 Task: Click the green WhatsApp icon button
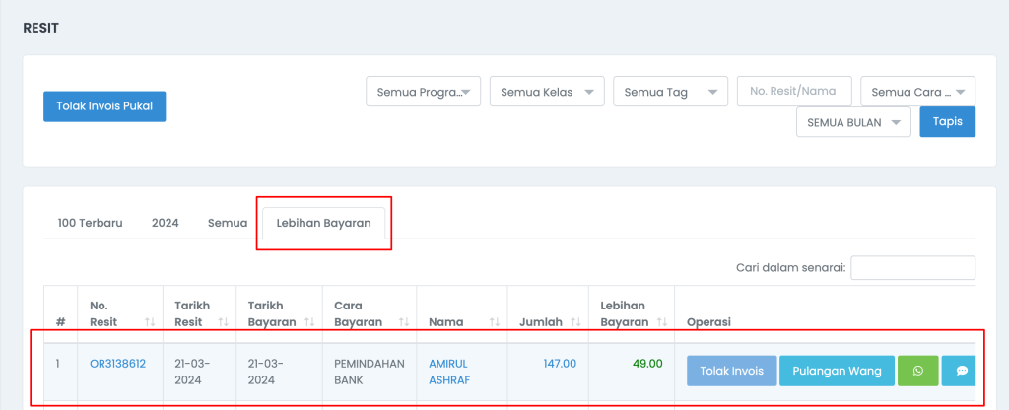pyautogui.click(x=917, y=371)
